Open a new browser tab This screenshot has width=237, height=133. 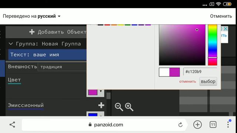tap(197, 125)
